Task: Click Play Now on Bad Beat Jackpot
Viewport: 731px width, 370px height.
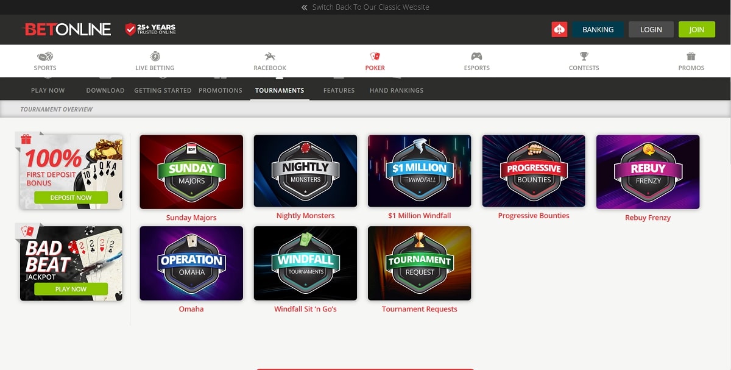Action: 71,289
